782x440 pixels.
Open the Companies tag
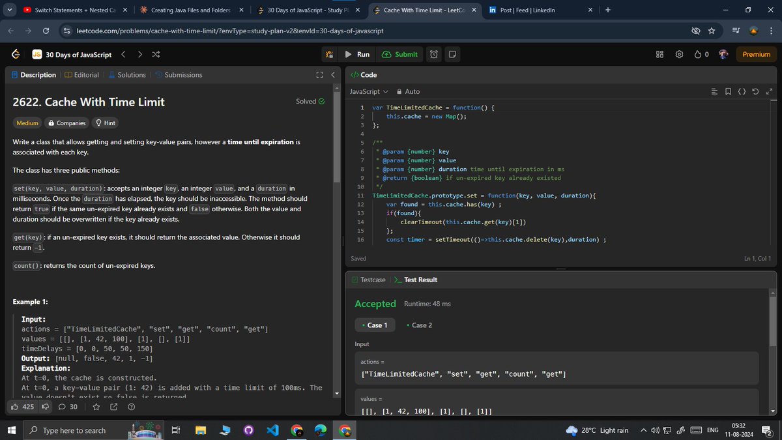tap(66, 123)
